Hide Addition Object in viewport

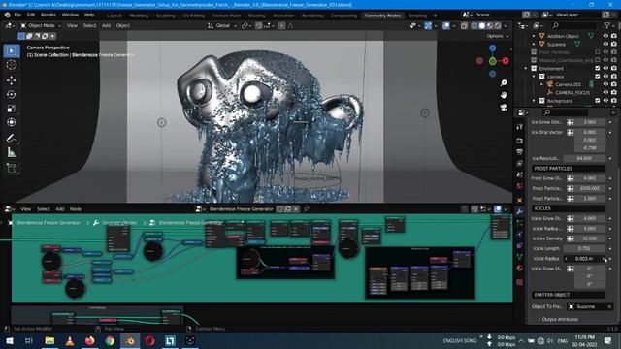[x=605, y=36]
